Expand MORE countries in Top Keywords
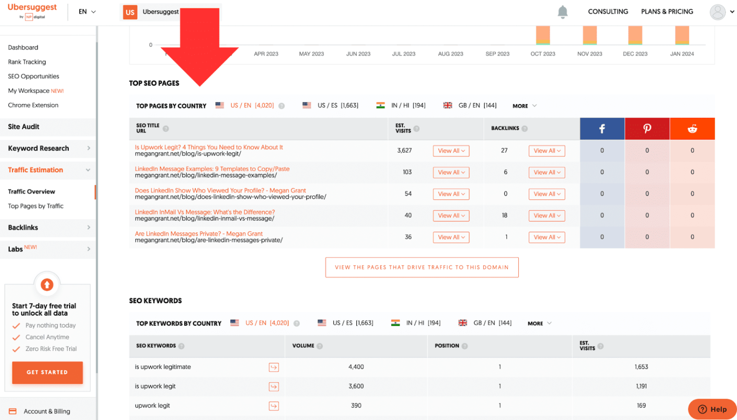 [x=540, y=324]
